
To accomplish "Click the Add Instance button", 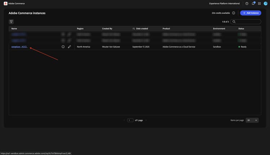I will coord(251,13).
